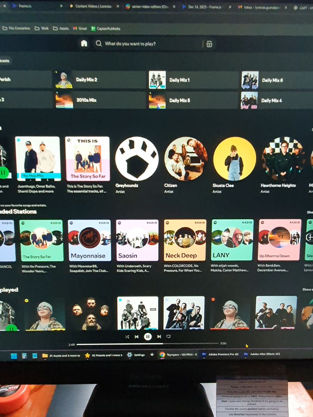Open the Hip Hop Mix card
This screenshot has height=417, width=313.
coord(38,159)
